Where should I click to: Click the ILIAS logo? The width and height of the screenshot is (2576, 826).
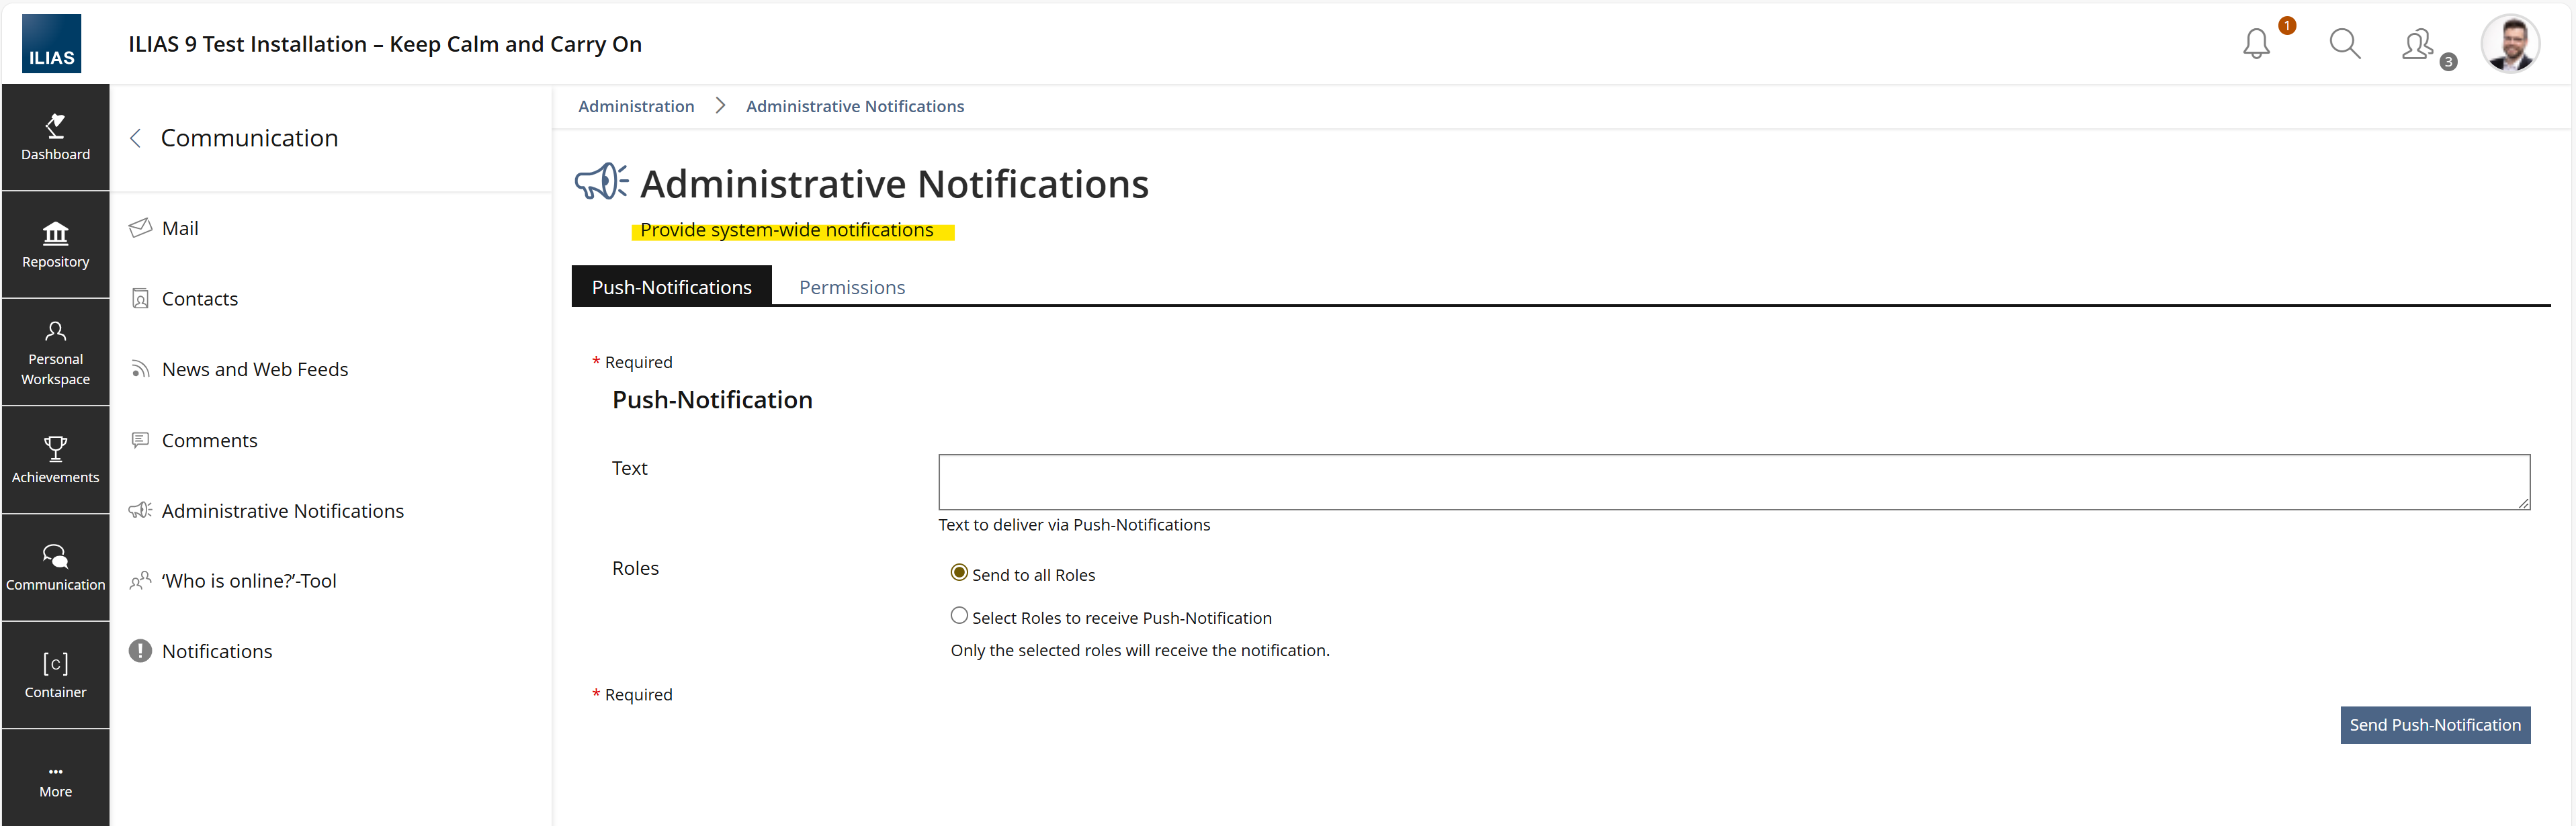(52, 44)
